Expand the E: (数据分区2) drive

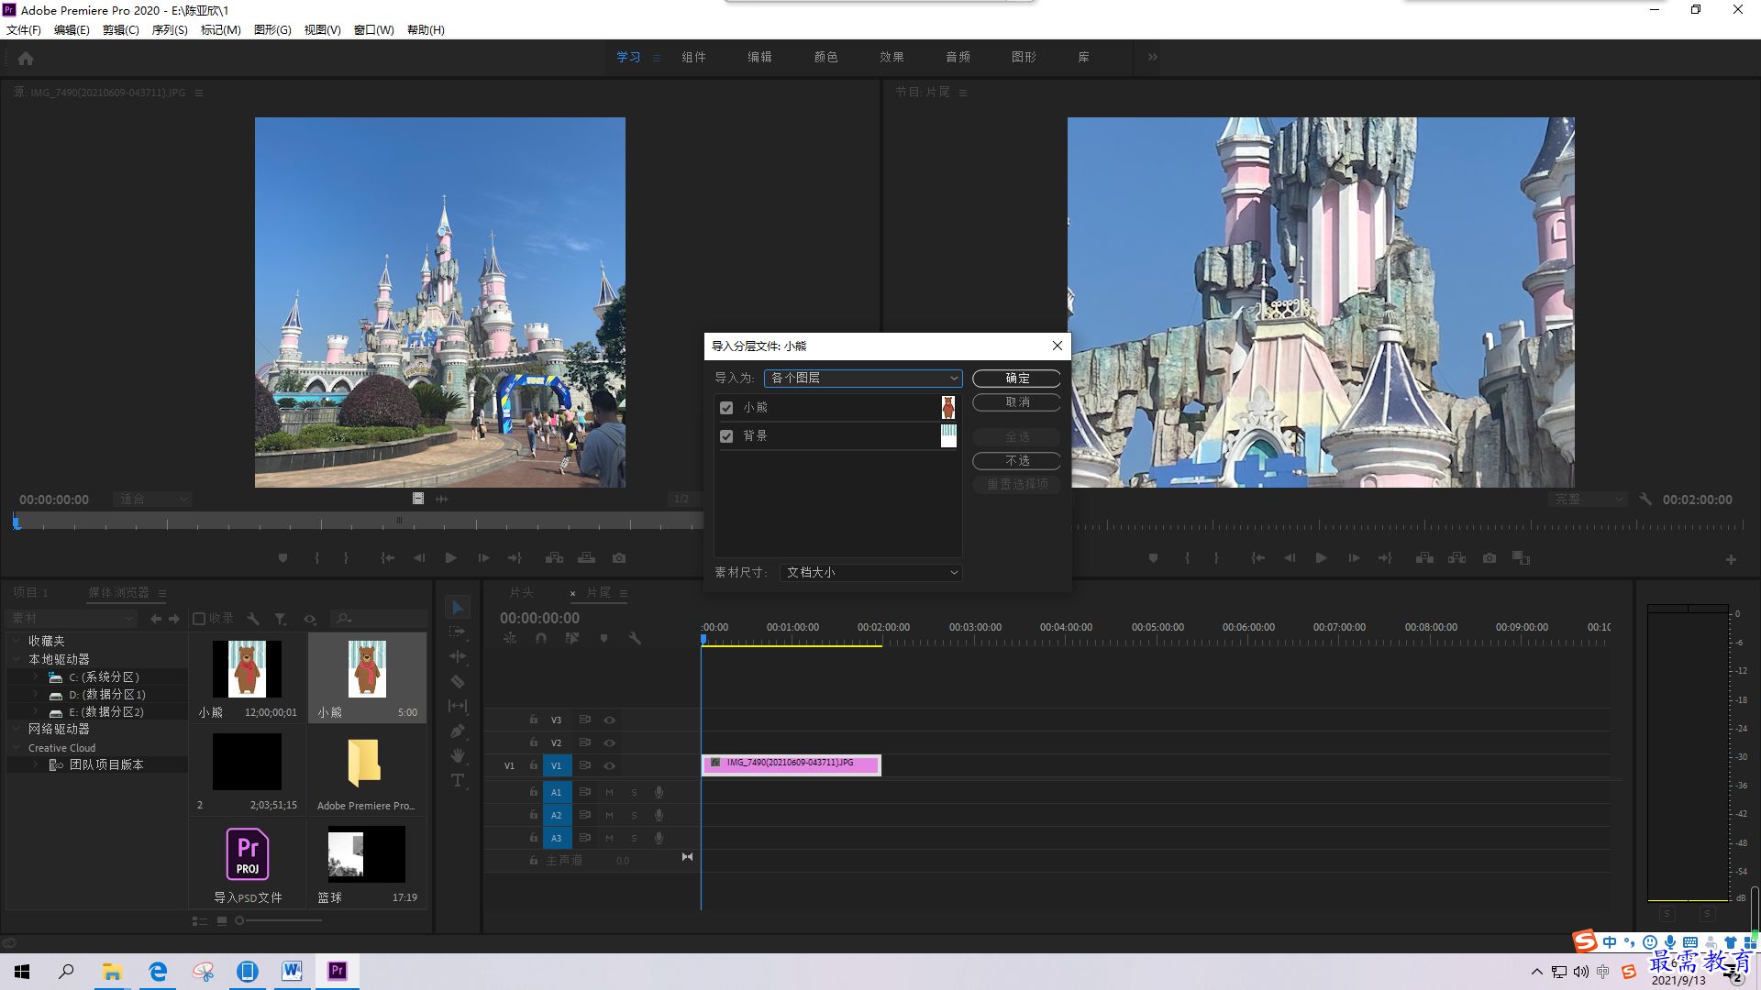[35, 712]
